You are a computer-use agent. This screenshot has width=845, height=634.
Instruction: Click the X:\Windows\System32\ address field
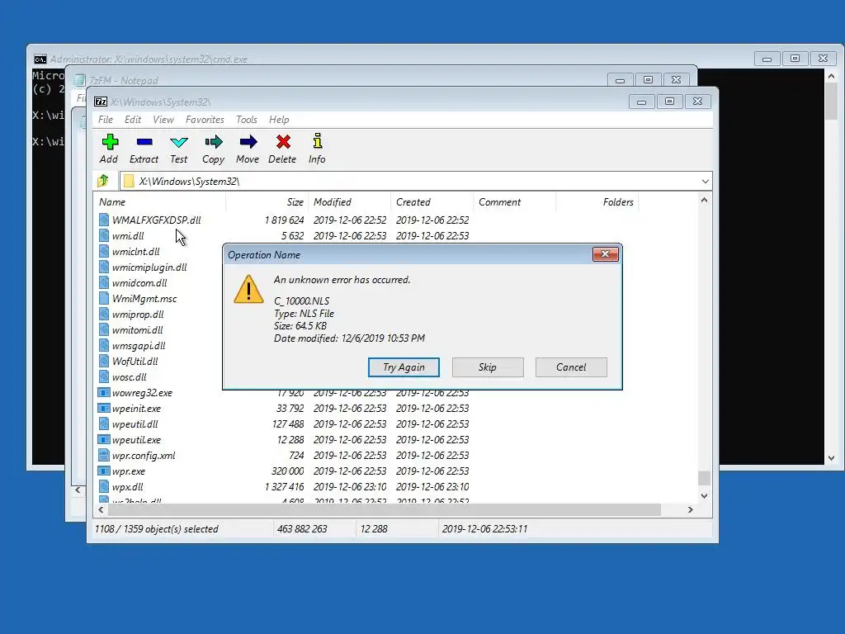click(x=416, y=181)
